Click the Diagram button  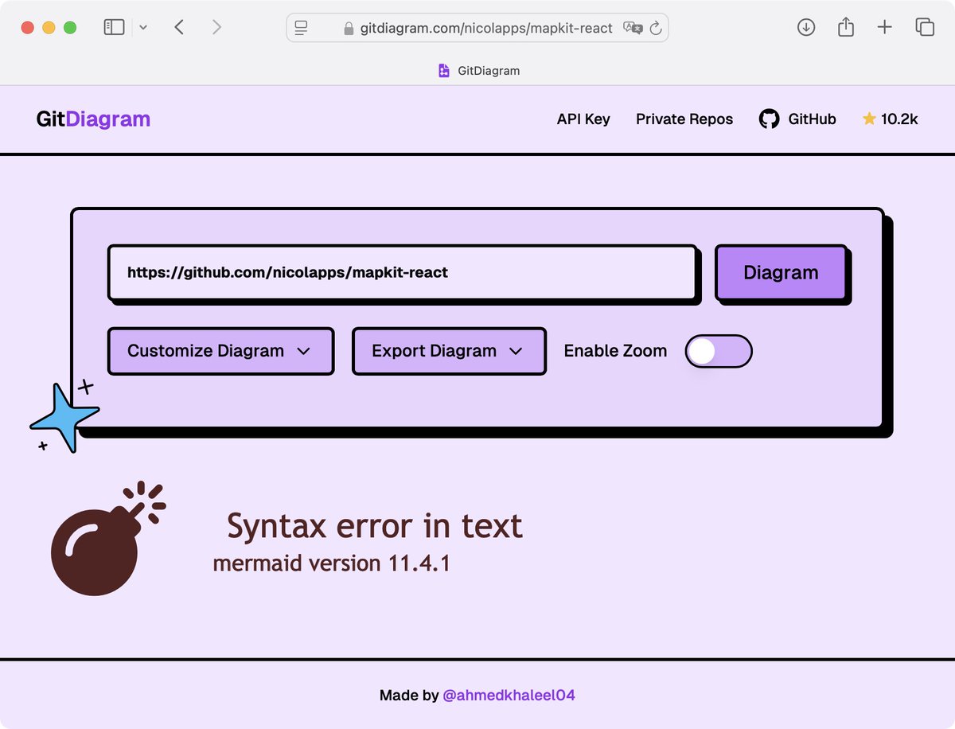781,273
